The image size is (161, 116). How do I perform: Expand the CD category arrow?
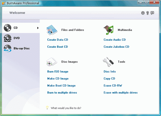pos(38,28)
